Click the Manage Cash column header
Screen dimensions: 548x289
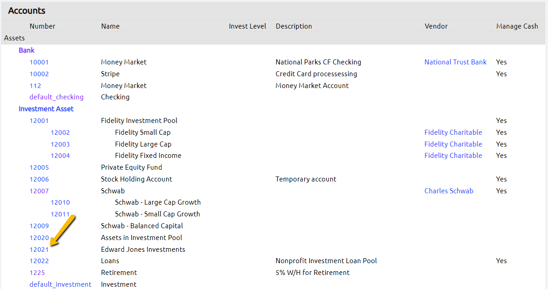(517, 26)
